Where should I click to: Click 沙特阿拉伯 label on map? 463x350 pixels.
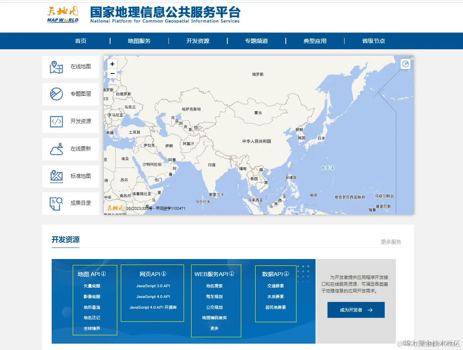click(152, 164)
